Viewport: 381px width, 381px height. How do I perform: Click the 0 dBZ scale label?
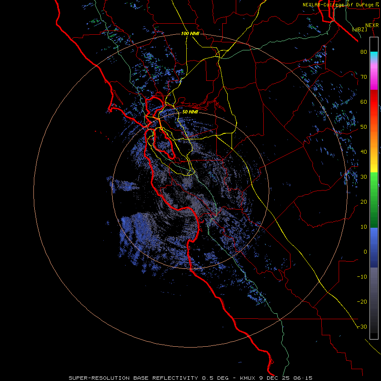click(x=365, y=252)
